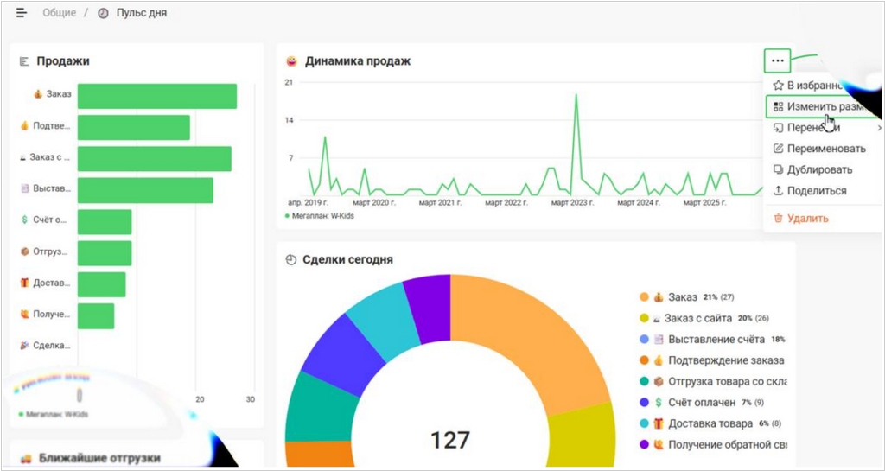Image resolution: width=885 pixels, height=471 pixels.
Task: Click the trash icon next to Удалить
Action: (x=779, y=219)
